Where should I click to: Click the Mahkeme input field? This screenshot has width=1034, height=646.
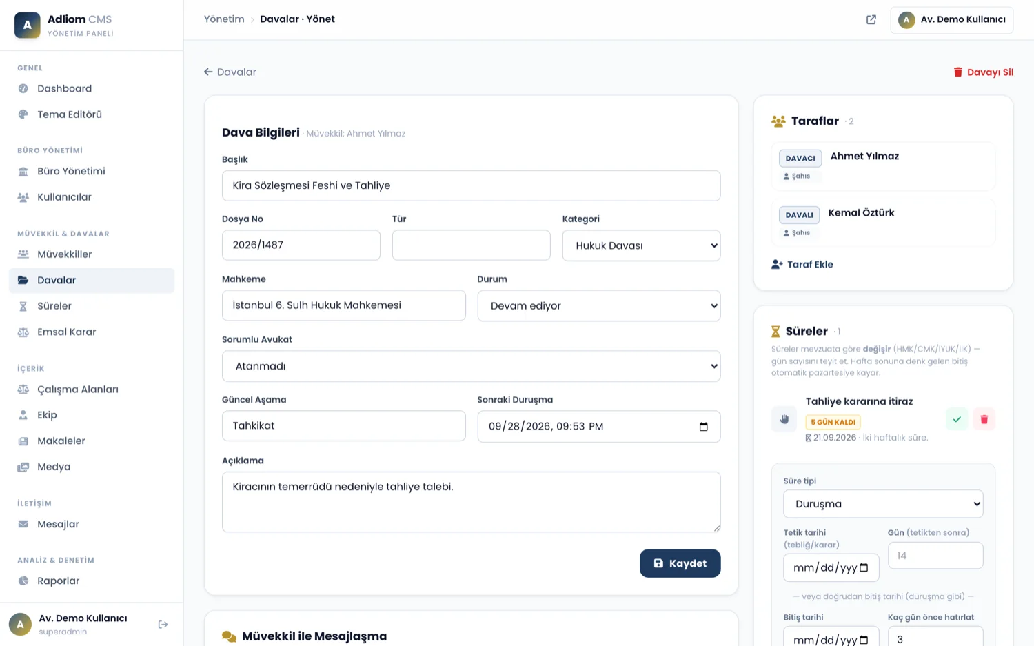click(343, 305)
